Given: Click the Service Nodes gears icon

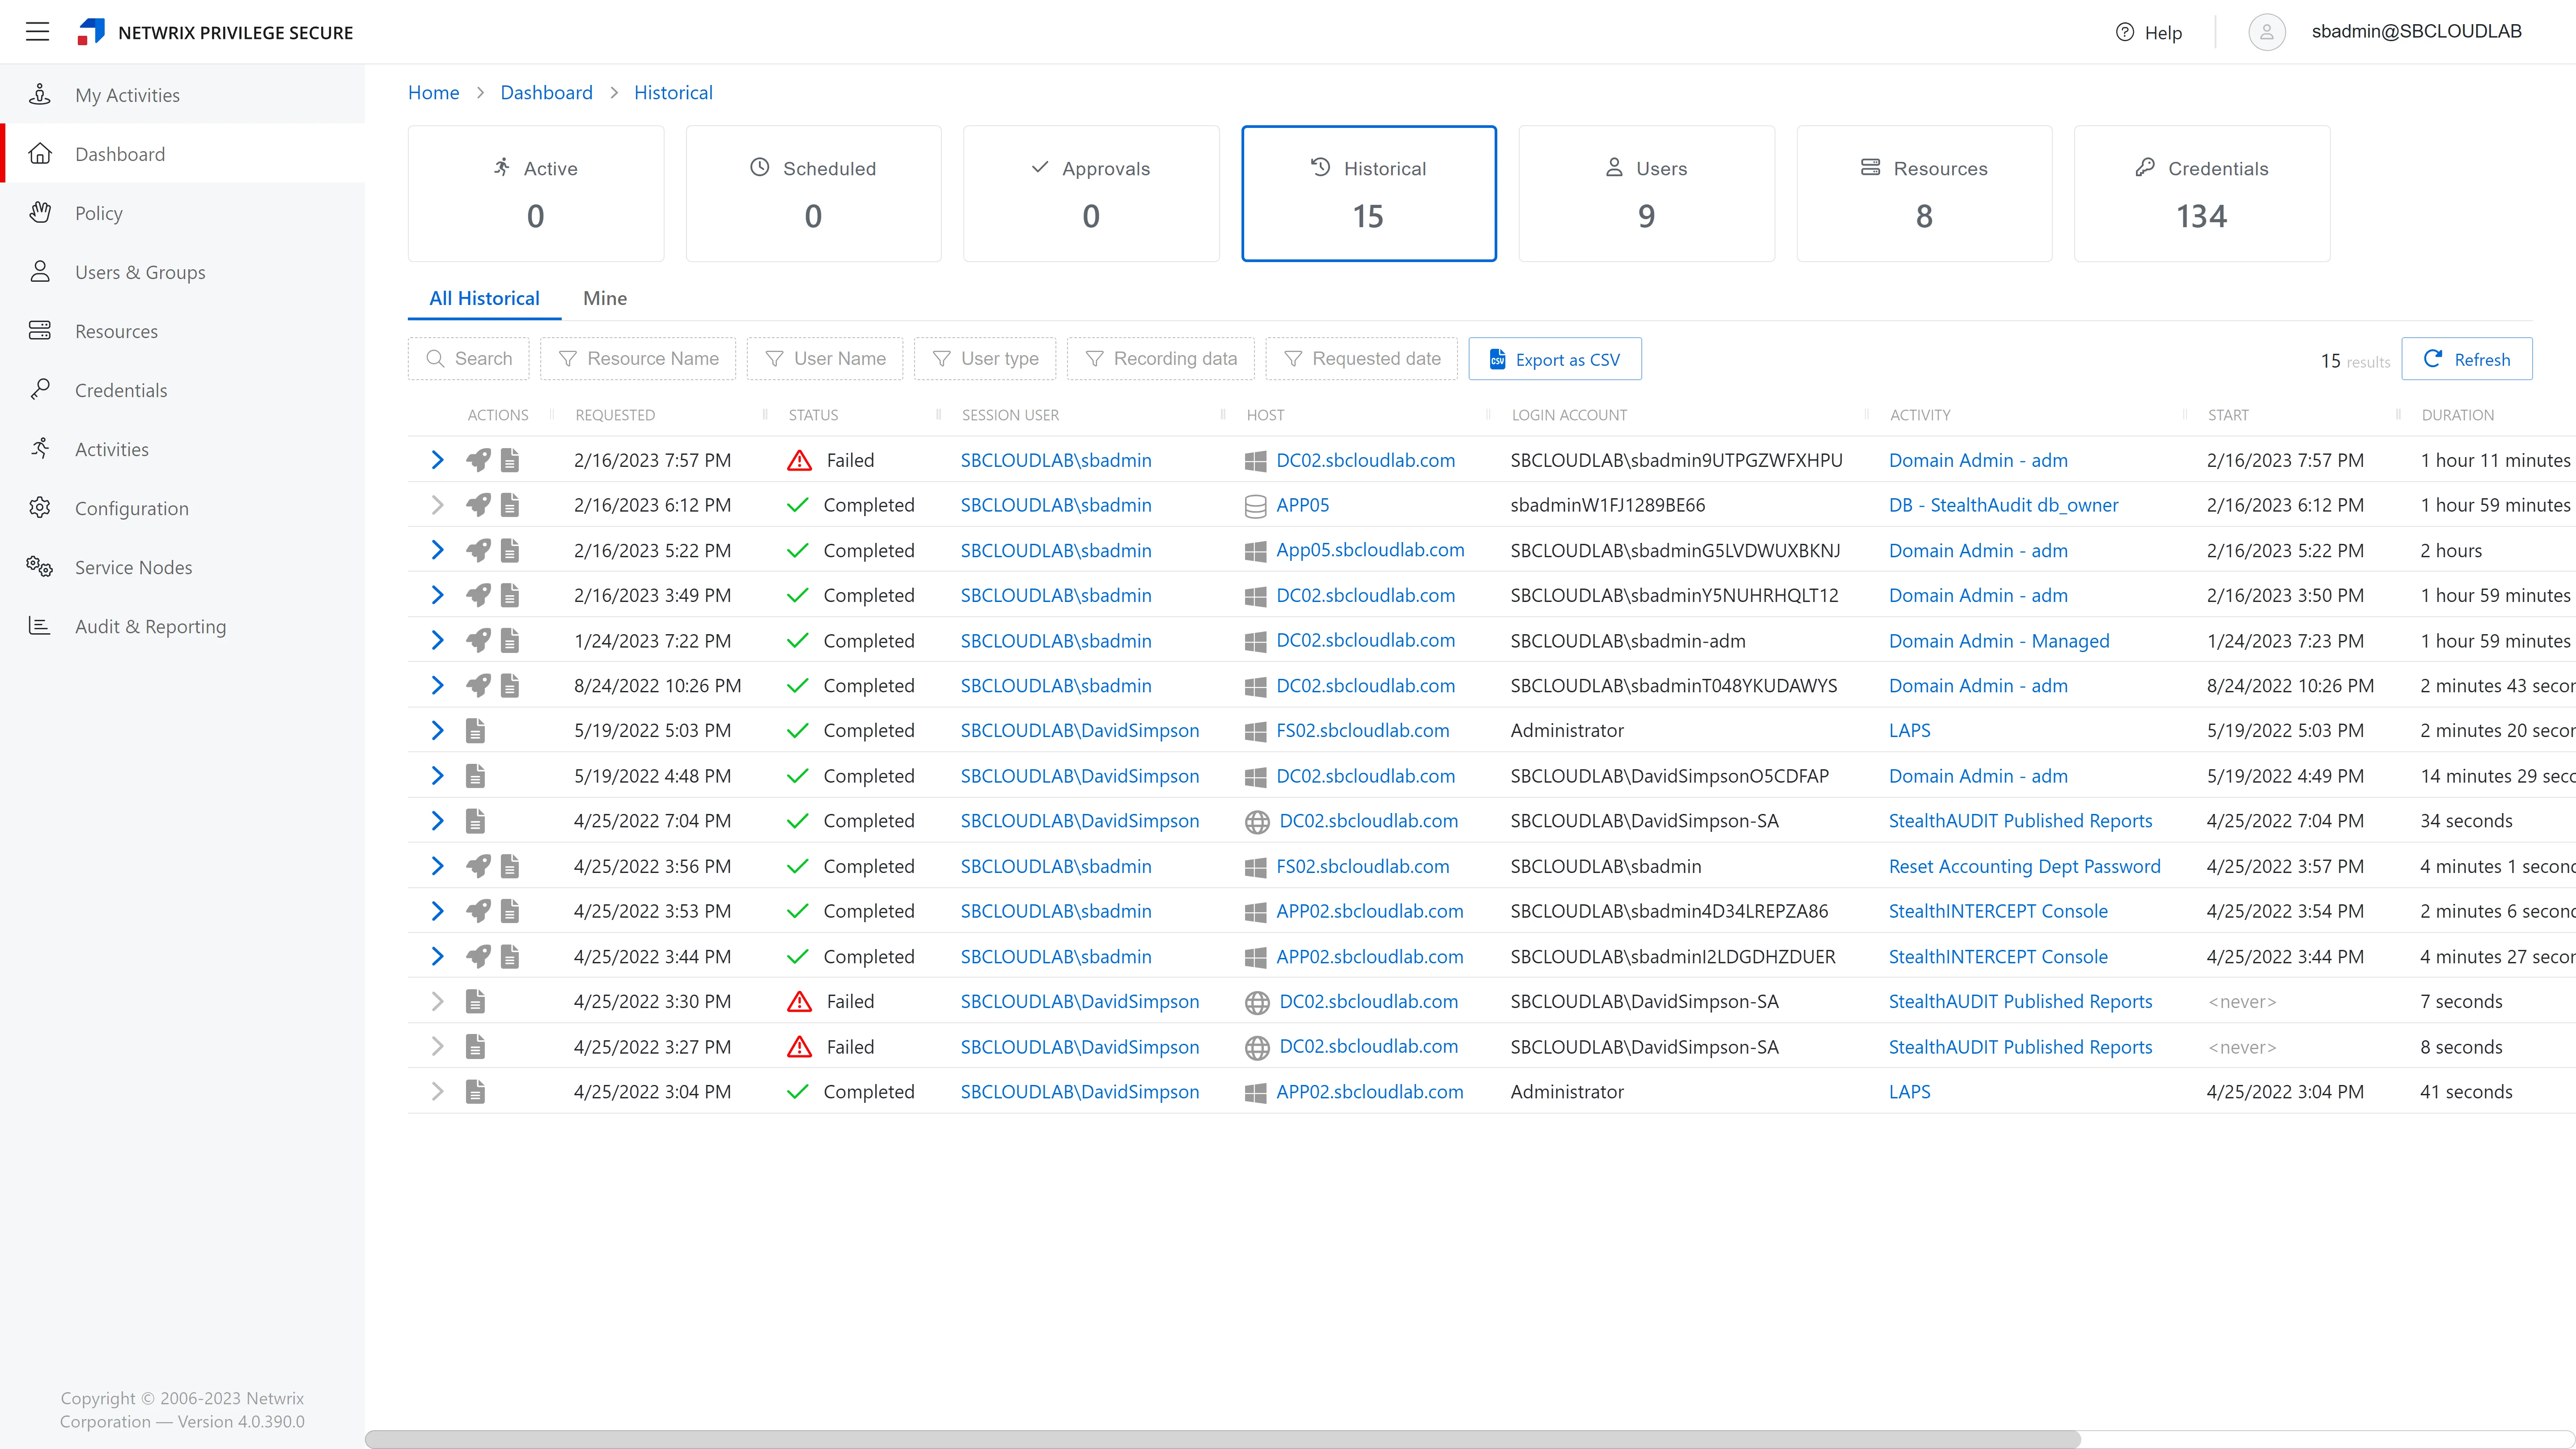Looking at the screenshot, I should coord(40,566).
